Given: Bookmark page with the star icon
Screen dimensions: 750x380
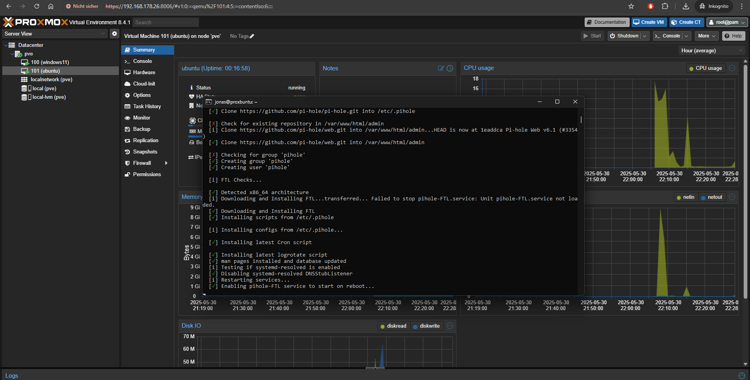Looking at the screenshot, I should [x=631, y=6].
